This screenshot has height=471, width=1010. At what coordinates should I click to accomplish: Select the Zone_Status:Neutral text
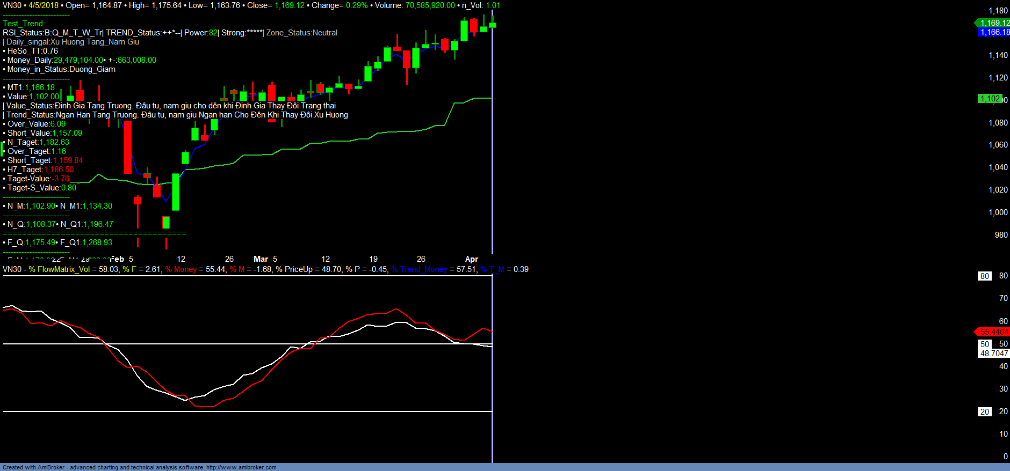[302, 33]
